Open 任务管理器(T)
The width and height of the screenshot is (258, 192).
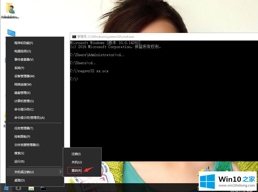point(35,128)
